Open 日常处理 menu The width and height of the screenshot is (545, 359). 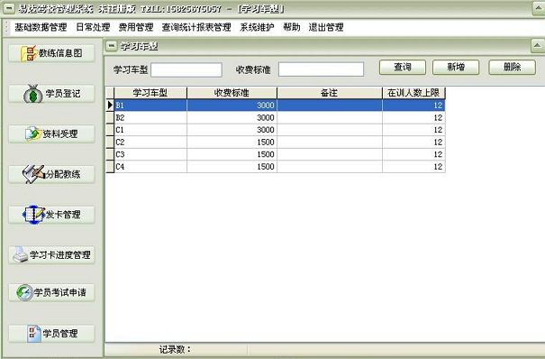(93, 27)
